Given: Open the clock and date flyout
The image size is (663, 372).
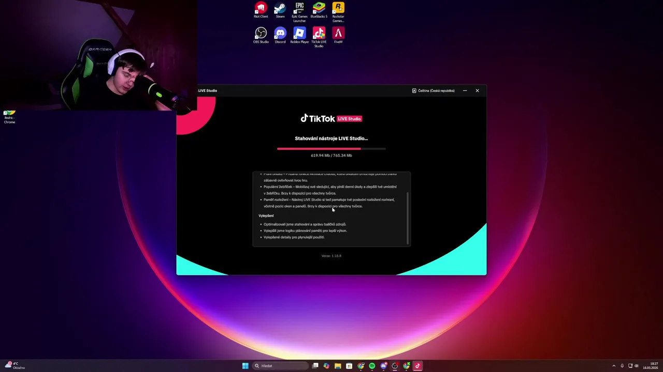Looking at the screenshot, I should (651, 366).
